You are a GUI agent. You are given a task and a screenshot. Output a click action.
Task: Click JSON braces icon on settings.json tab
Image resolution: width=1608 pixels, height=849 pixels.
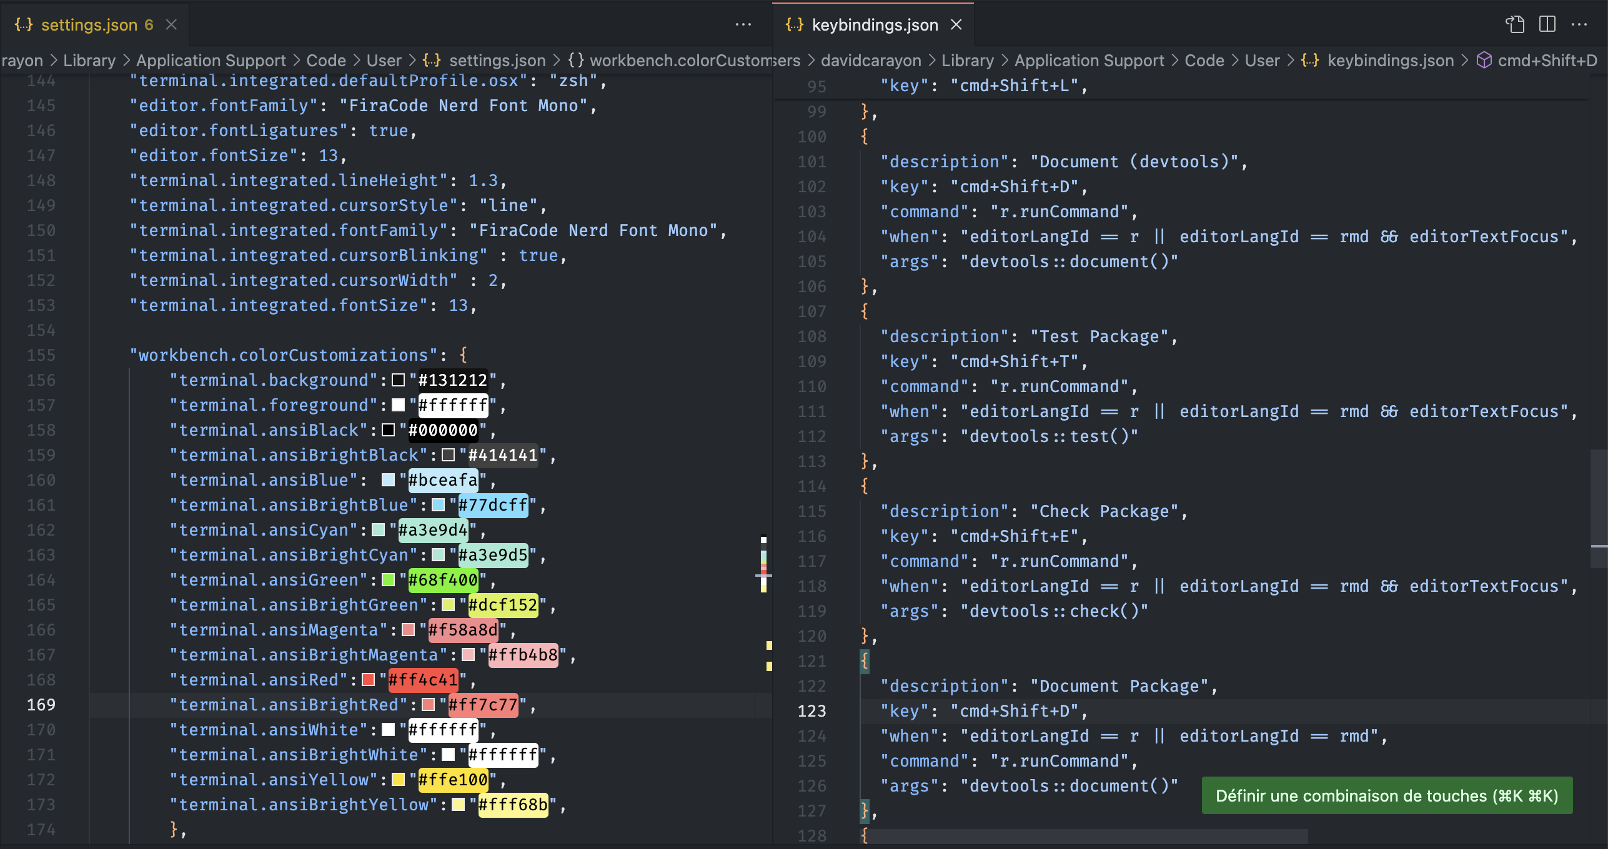point(24,24)
